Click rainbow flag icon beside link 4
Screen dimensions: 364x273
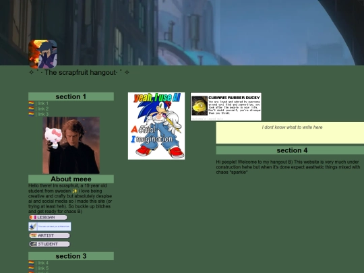(31, 263)
